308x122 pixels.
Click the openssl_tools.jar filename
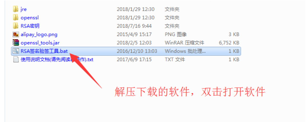(40, 43)
